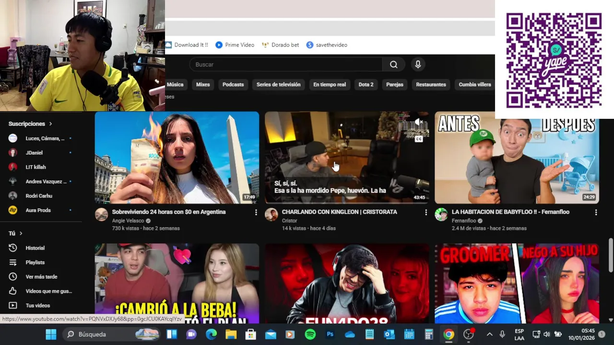This screenshot has width=614, height=345.
Task: Activate voice search microphone icon
Action: (x=418, y=65)
